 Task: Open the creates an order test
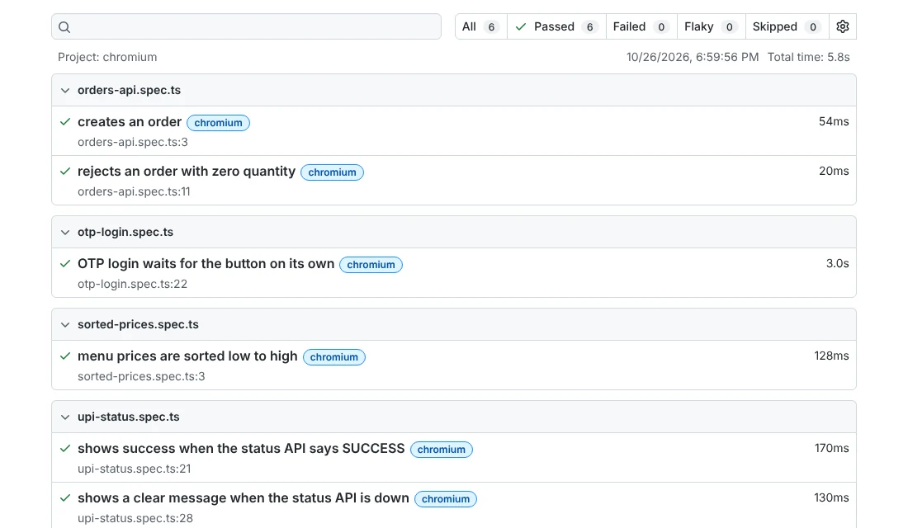click(x=130, y=121)
